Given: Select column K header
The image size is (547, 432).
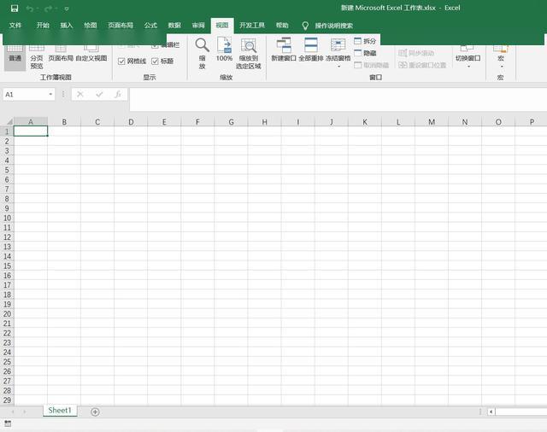Looking at the screenshot, I should 365,122.
